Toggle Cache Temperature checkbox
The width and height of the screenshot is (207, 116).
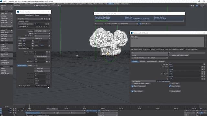132,86
